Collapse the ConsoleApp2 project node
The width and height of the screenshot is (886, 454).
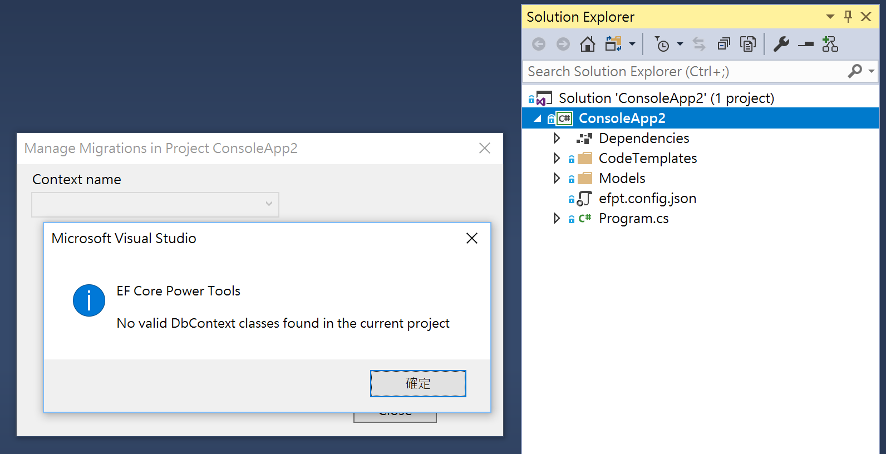[537, 119]
